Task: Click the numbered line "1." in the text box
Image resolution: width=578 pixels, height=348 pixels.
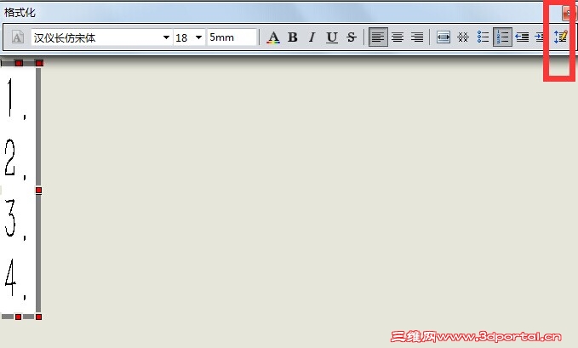Action: coord(16,99)
